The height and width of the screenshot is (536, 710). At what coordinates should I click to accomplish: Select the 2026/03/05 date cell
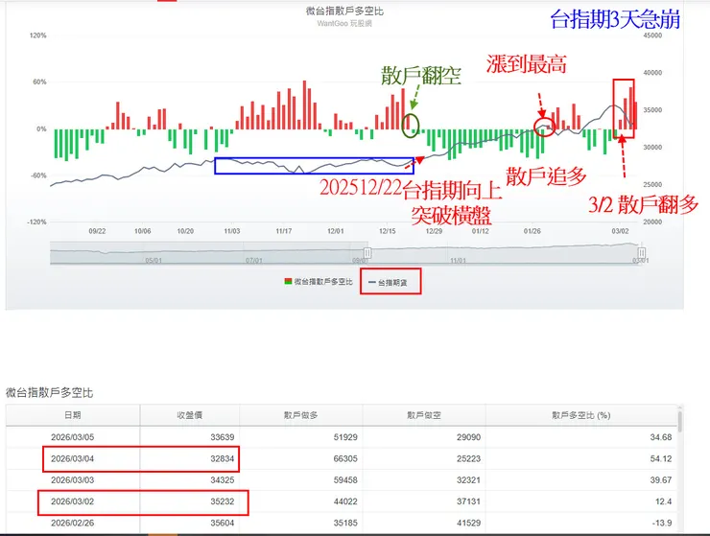[x=73, y=437]
